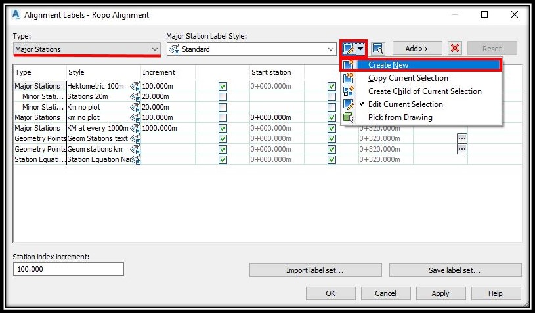
Task: Click arrow beside the edit style button
Action: pos(360,49)
